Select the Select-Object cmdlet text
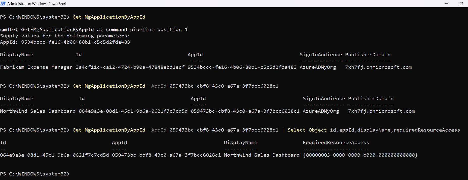 point(307,130)
